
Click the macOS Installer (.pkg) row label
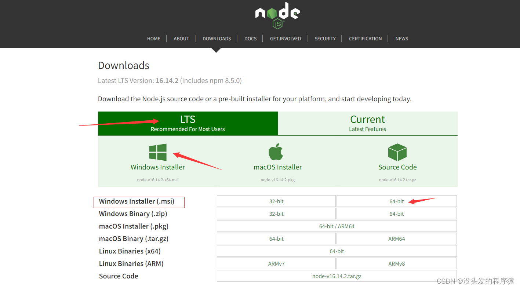pyautogui.click(x=134, y=226)
